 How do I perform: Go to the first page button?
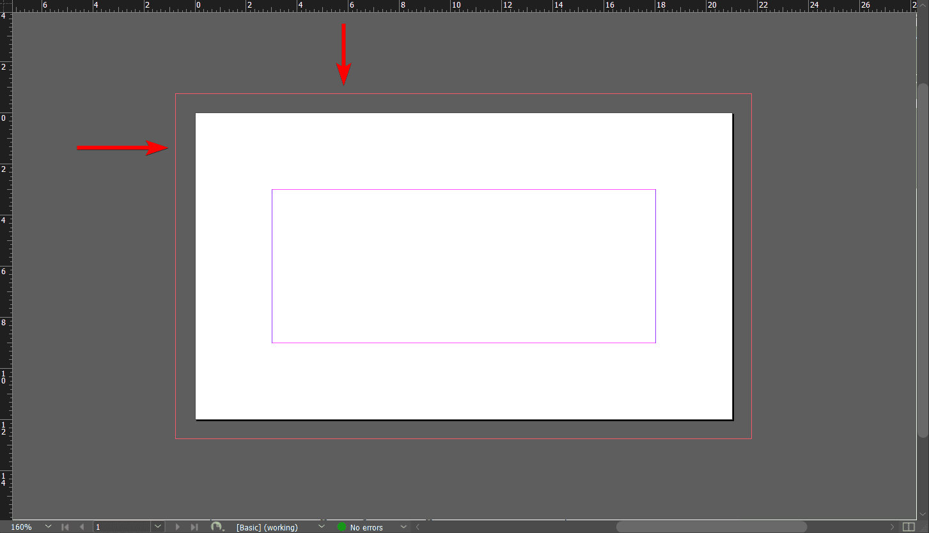click(65, 527)
